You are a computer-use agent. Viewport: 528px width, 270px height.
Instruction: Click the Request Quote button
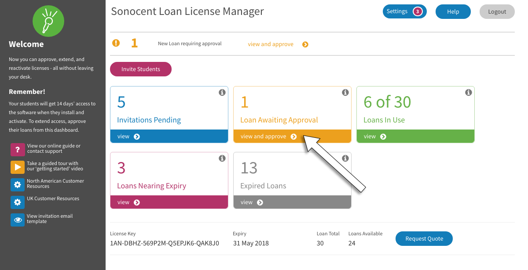pyautogui.click(x=424, y=238)
